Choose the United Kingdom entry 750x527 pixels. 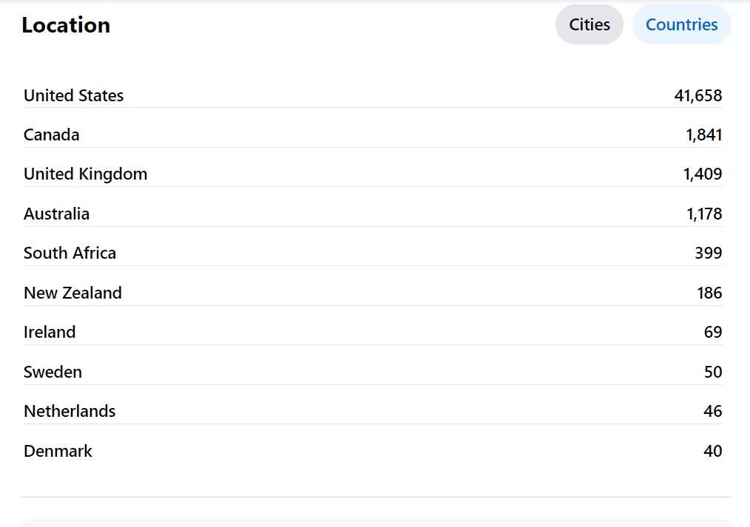(x=86, y=174)
